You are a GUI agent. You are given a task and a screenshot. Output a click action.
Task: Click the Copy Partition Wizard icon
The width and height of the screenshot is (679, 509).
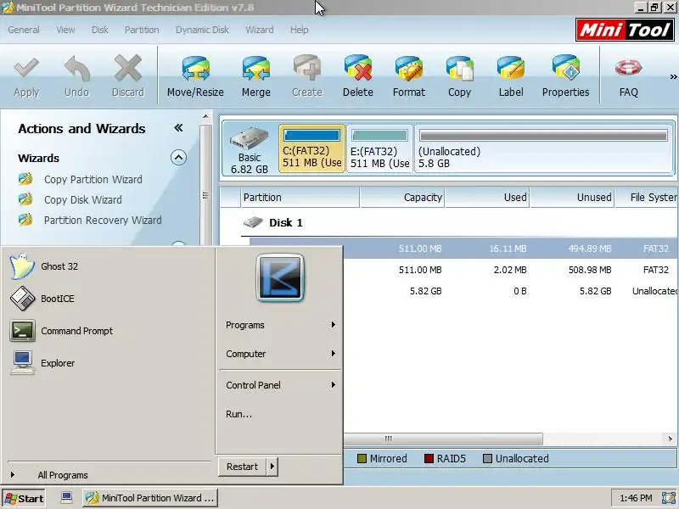pyautogui.click(x=25, y=179)
